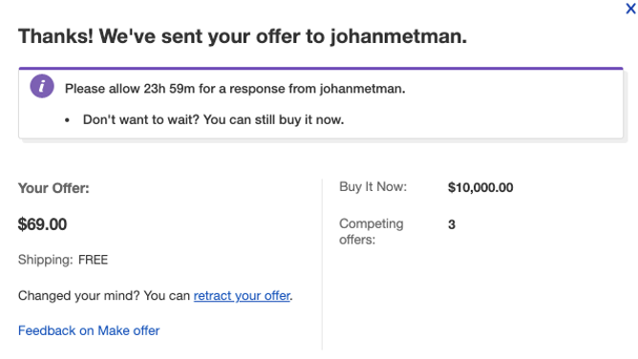Click the Buy It Now label
The width and height of the screenshot is (638, 359).
pos(373,186)
